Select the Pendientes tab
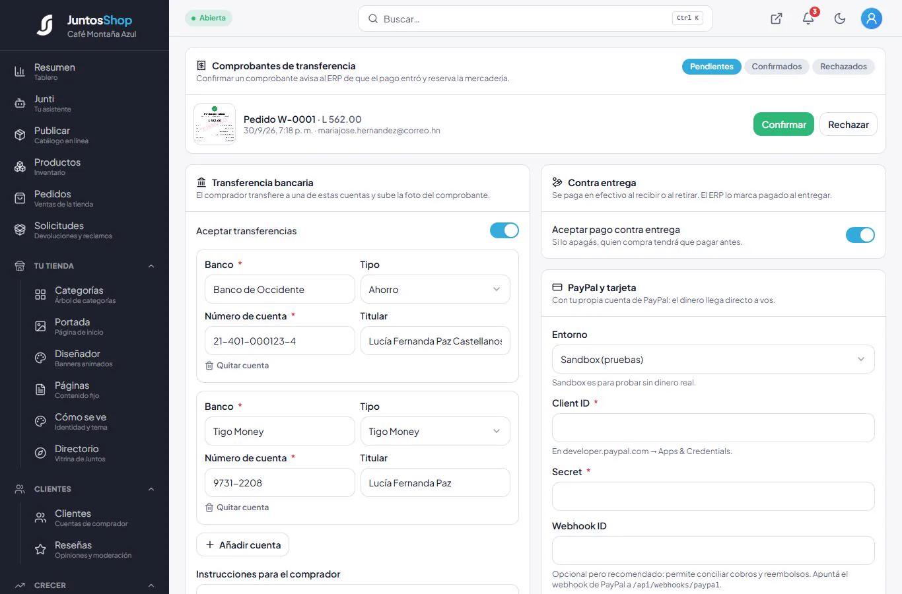The width and height of the screenshot is (902, 594). click(x=712, y=67)
